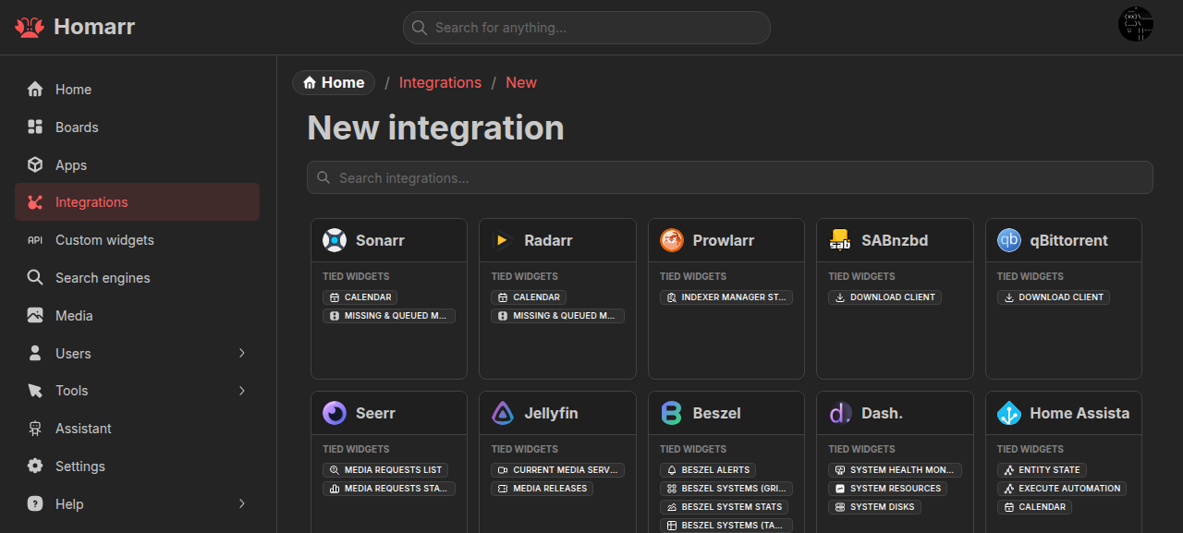Click the System Disks badge
This screenshot has height=533, width=1183.
(x=874, y=507)
